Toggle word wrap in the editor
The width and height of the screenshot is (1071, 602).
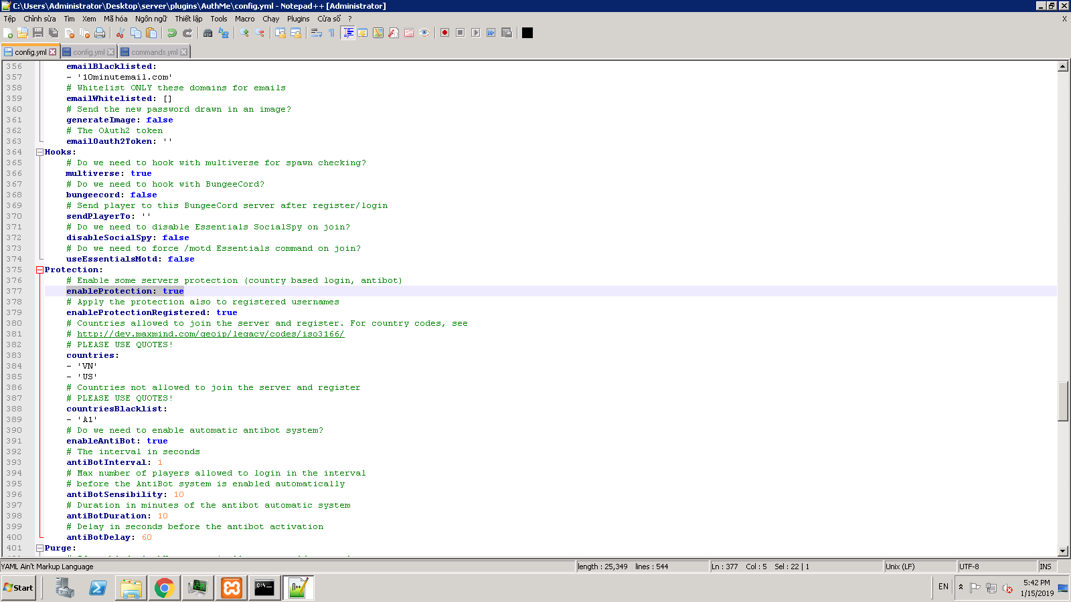317,33
